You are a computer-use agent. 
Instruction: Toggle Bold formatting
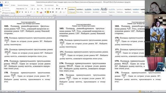tap(17, 12)
